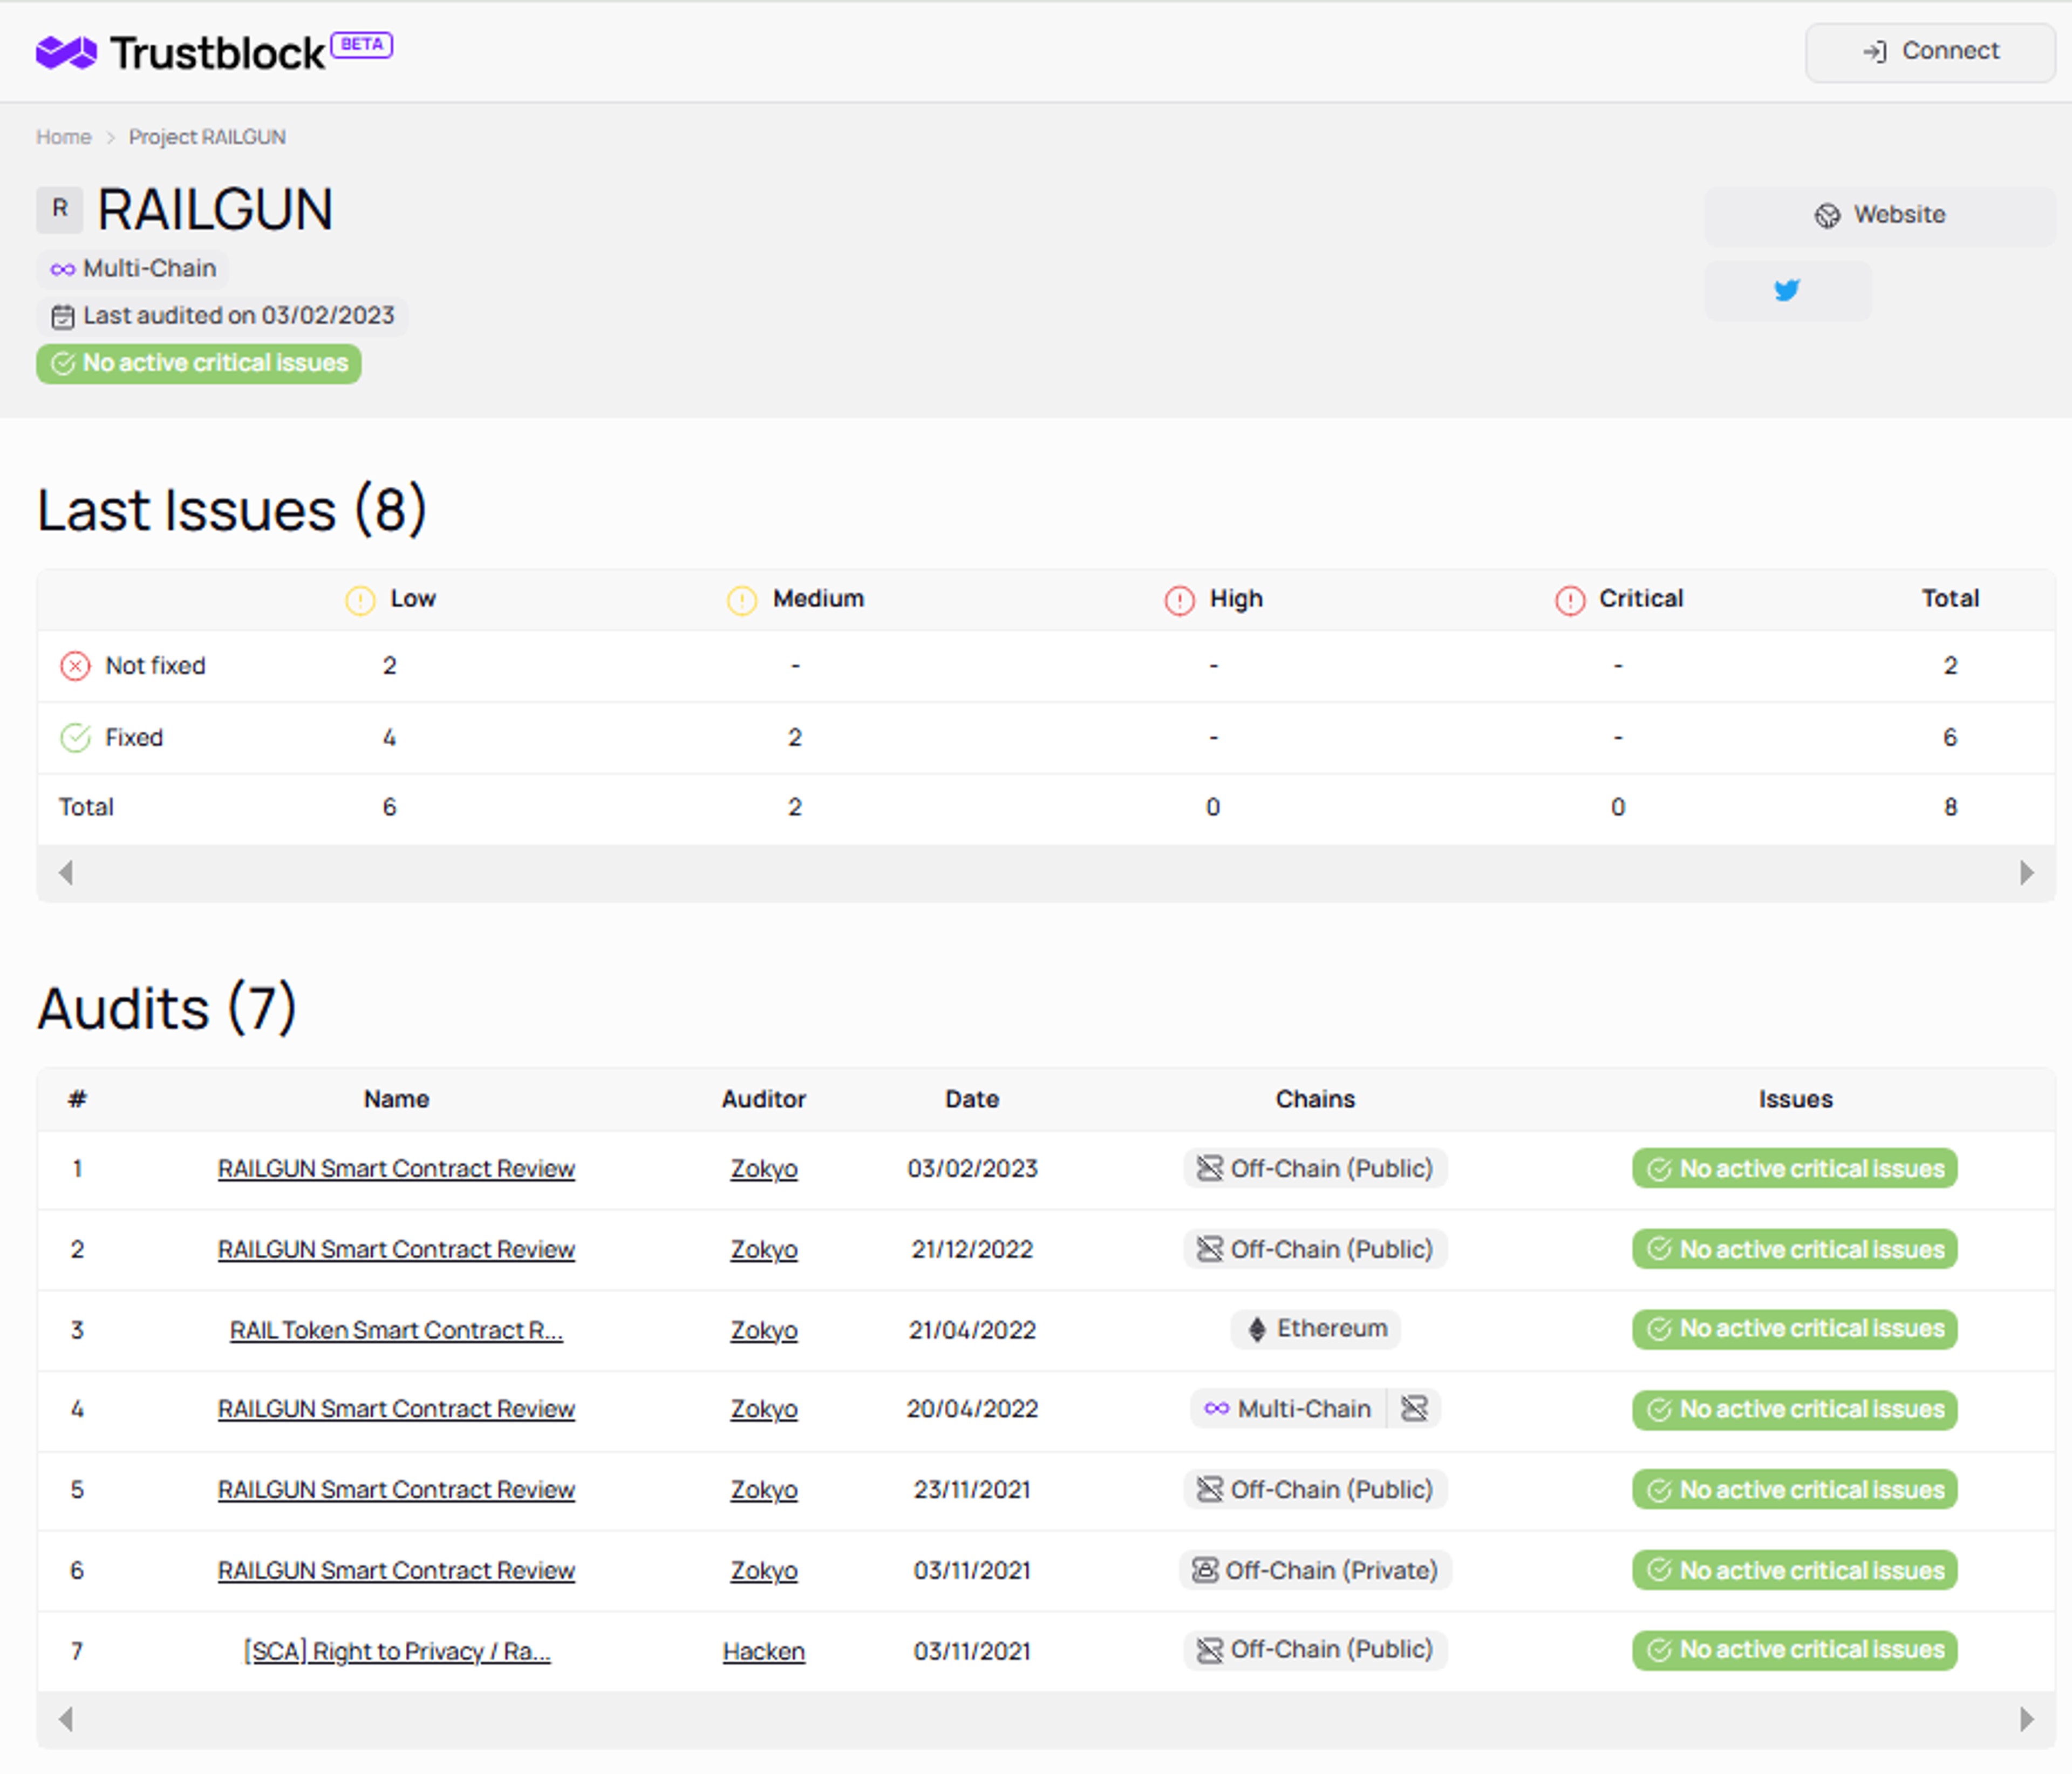
Task: Click the Ethereum chain chip
Action: tap(1315, 1329)
